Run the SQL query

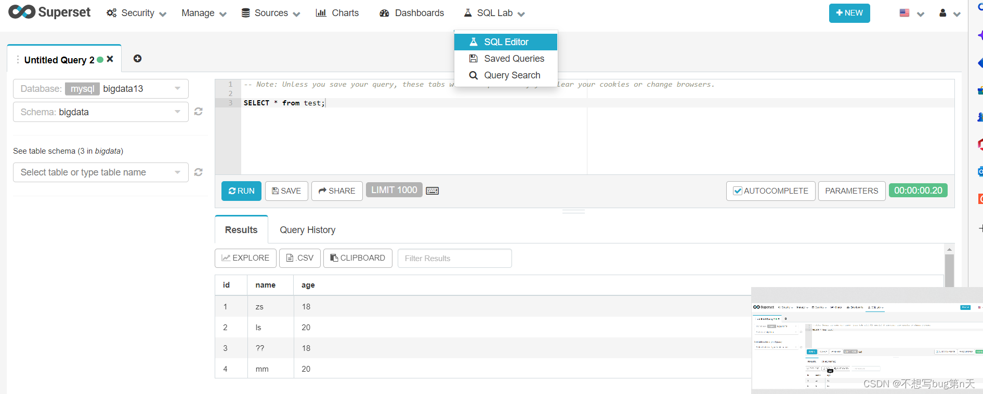pyautogui.click(x=241, y=191)
